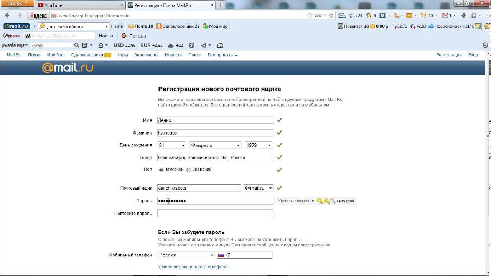Click the Webalta logo

click(x=12, y=36)
